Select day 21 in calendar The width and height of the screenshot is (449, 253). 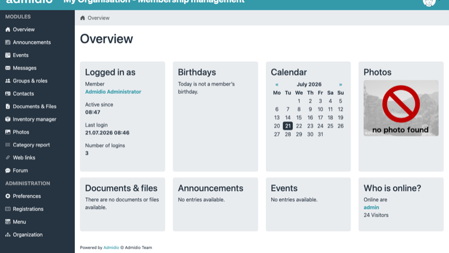[x=287, y=126]
